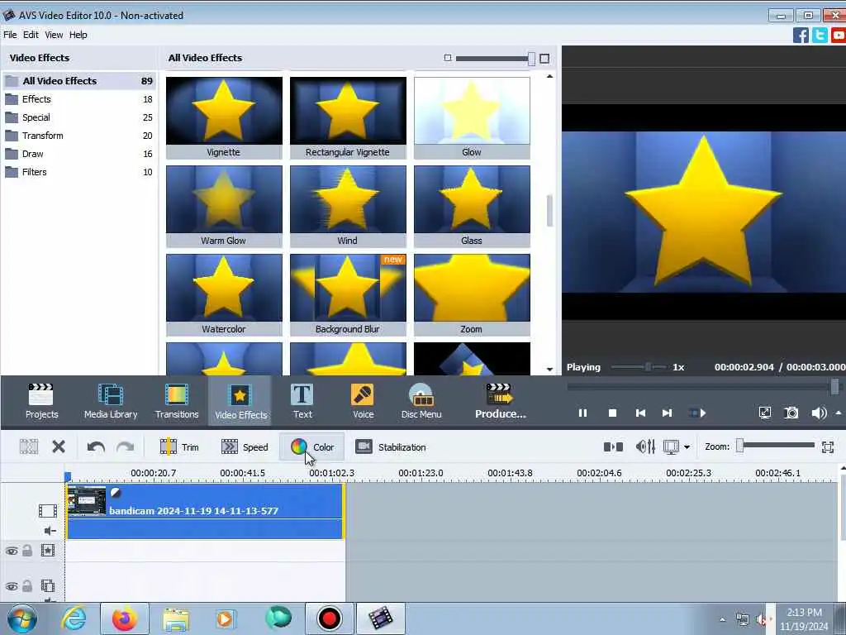The width and height of the screenshot is (846, 635).
Task: Pause the preview playback
Action: pos(582,413)
